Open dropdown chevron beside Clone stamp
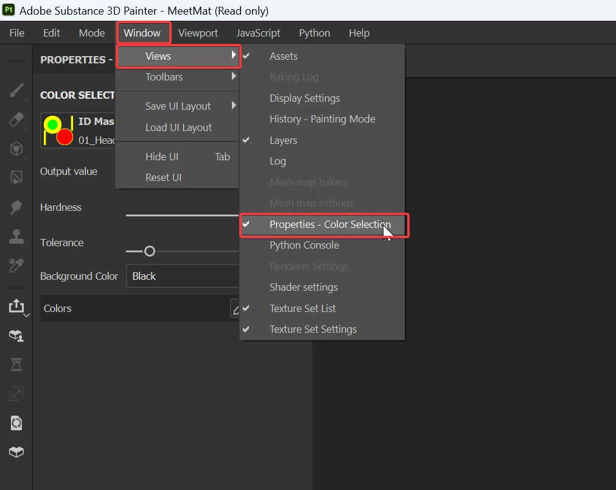The image size is (616, 490). pyautogui.click(x=26, y=246)
